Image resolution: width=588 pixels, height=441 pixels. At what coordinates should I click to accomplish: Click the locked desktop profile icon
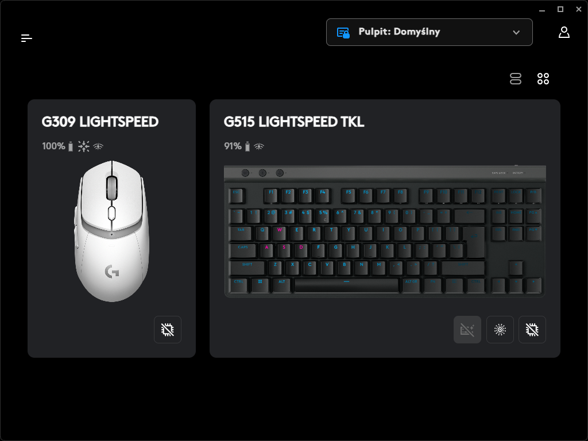click(x=343, y=33)
